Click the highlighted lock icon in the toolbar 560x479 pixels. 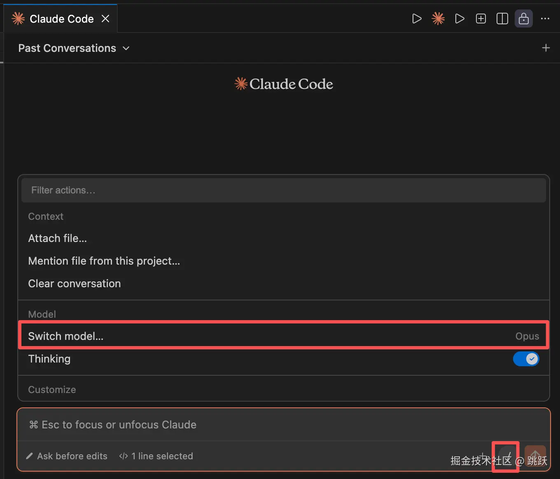[524, 19]
